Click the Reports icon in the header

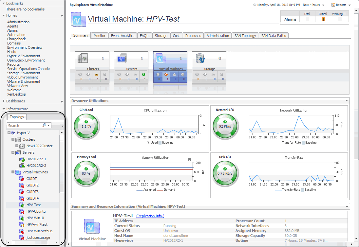coord(333,5)
